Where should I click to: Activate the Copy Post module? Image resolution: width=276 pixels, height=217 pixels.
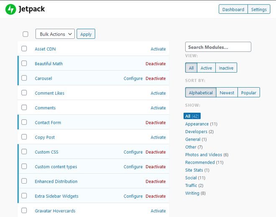158,137
